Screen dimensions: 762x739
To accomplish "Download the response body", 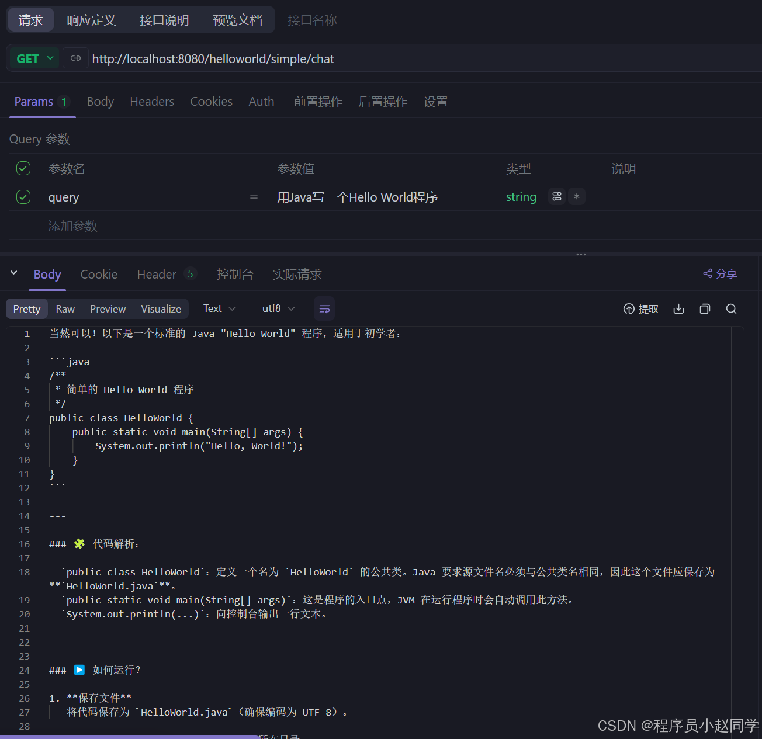I will point(678,309).
